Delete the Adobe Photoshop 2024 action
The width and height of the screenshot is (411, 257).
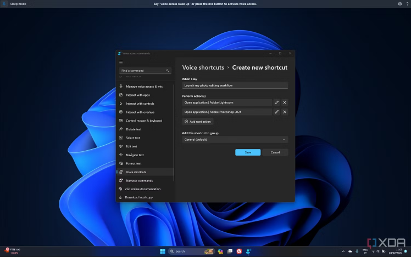285,112
